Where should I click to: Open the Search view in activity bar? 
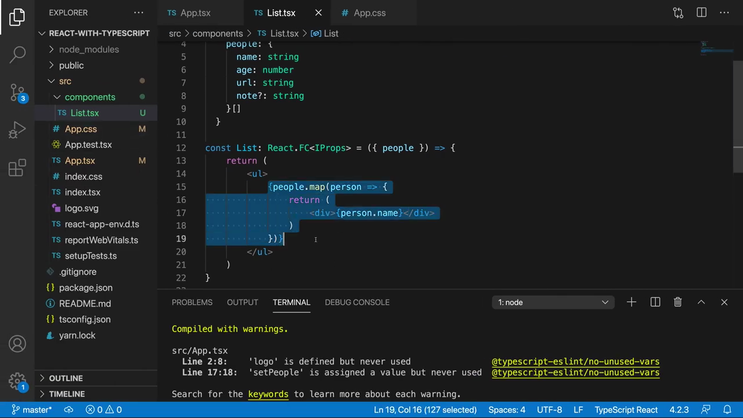click(x=17, y=55)
